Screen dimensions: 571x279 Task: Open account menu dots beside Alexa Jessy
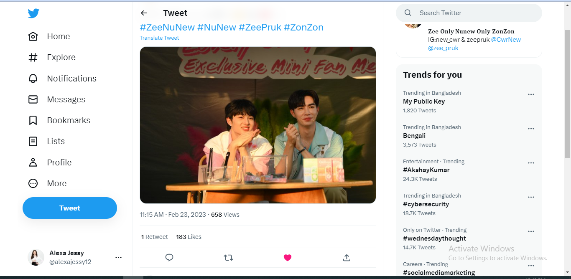pyautogui.click(x=118, y=258)
